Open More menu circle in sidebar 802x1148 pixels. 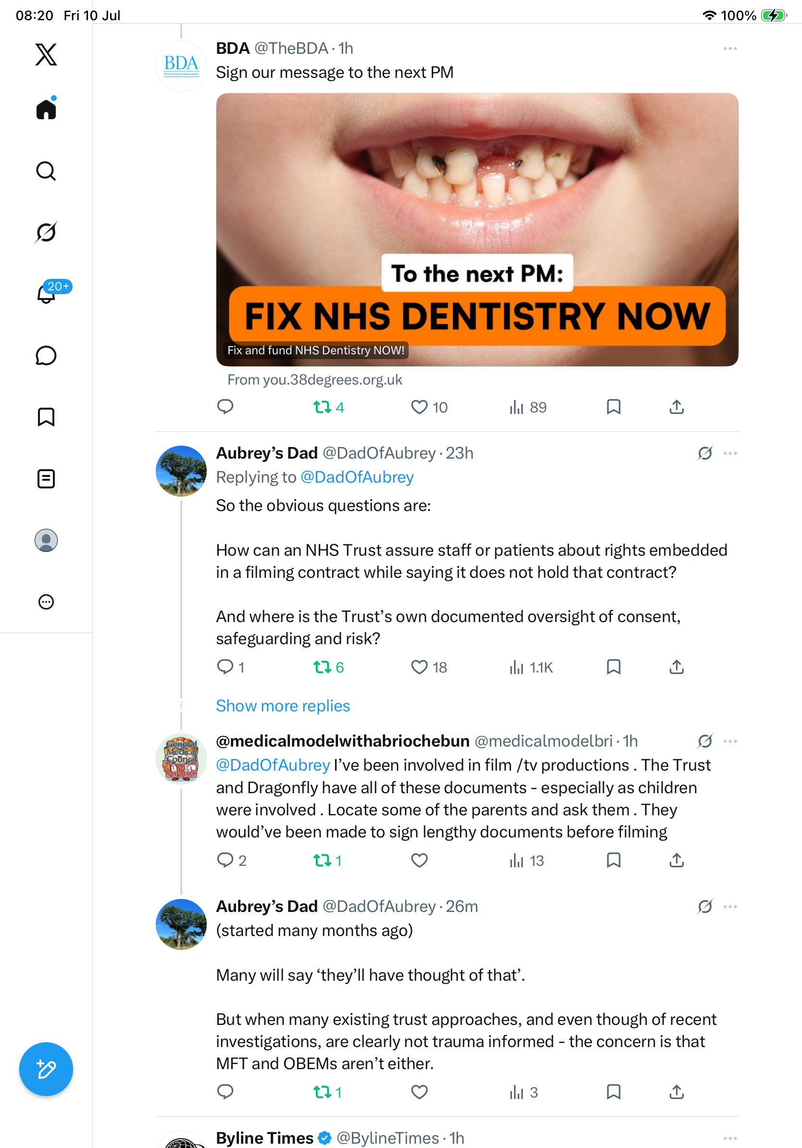(46, 601)
